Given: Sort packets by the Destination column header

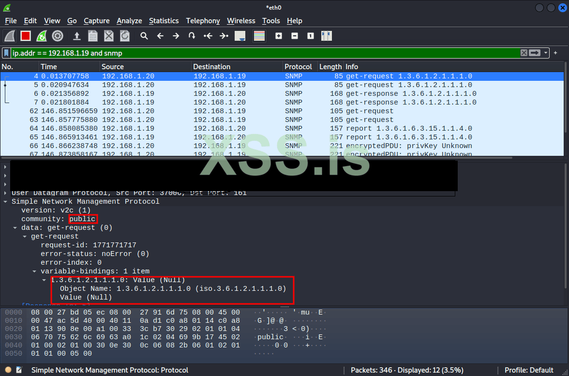Looking at the screenshot, I should click(x=237, y=67).
